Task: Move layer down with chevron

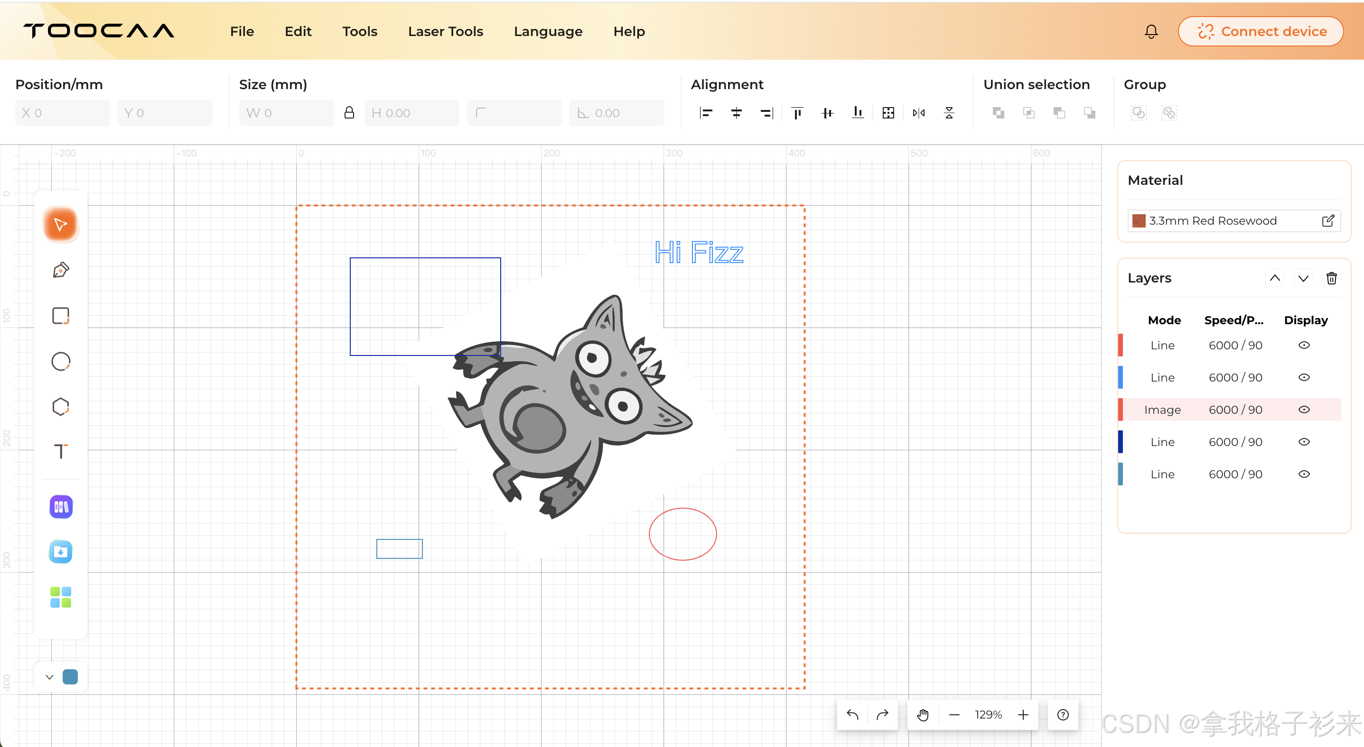Action: click(1303, 278)
